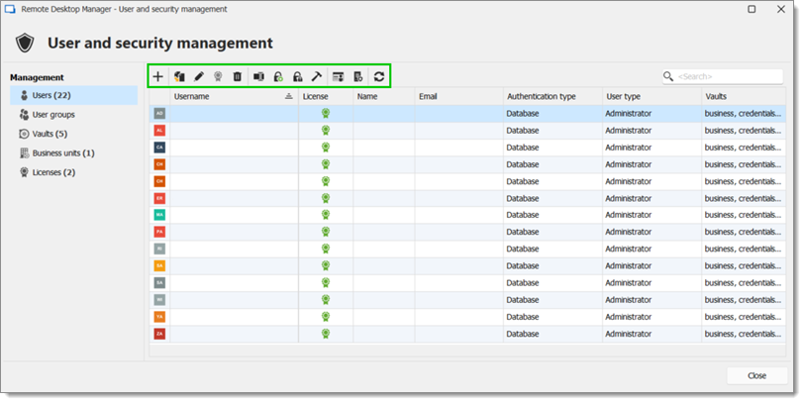The image size is (804, 403).
Task: Sort by the License column header
Action: (x=326, y=96)
